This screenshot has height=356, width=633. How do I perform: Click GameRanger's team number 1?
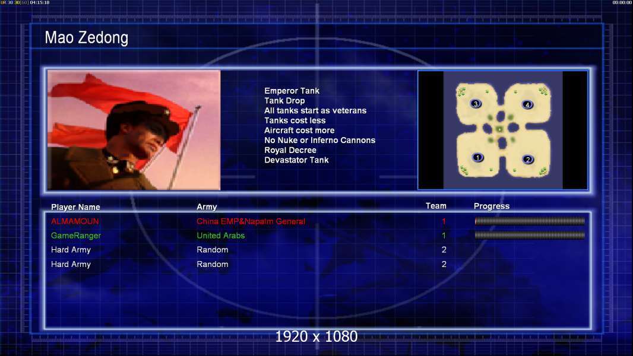coord(444,236)
